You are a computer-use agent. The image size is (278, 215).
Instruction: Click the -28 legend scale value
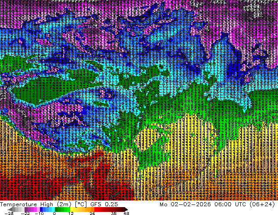[x=9, y=213]
